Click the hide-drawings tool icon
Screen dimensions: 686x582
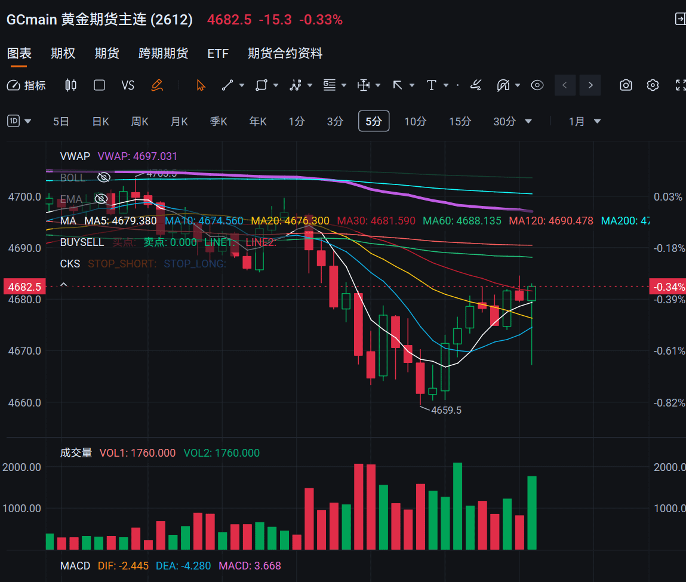(x=503, y=85)
